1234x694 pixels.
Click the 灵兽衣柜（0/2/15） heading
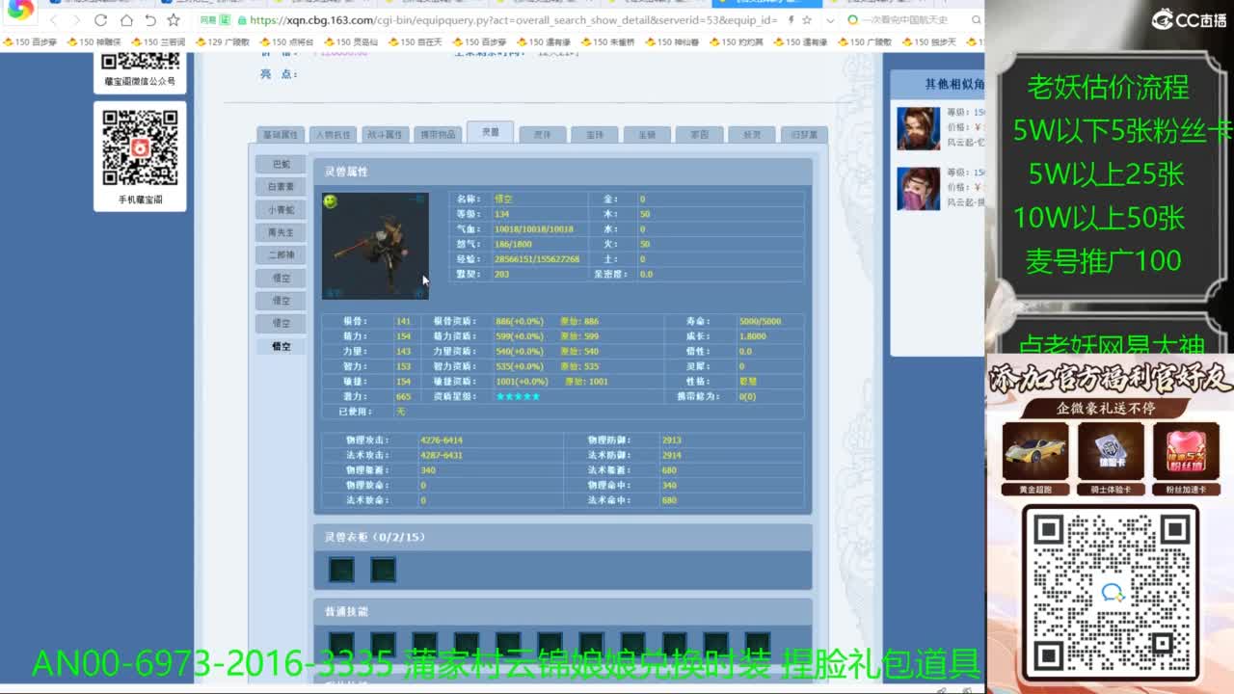tap(374, 537)
